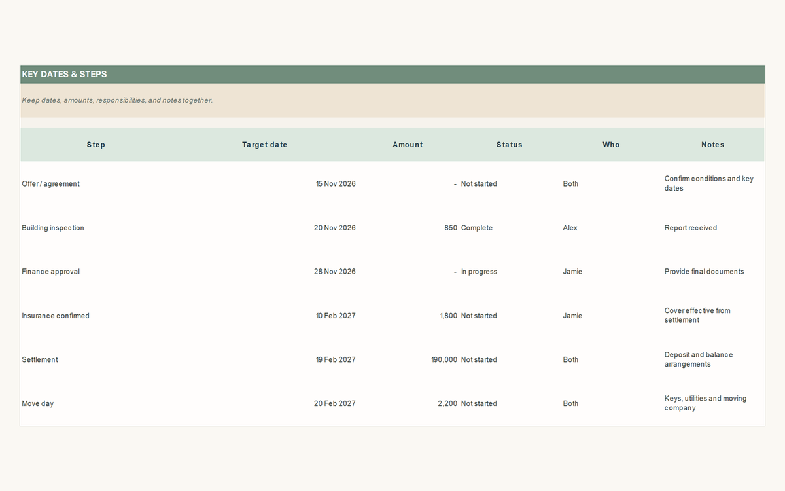
Task: Click the Cover effective from settlement note
Action: [697, 316]
